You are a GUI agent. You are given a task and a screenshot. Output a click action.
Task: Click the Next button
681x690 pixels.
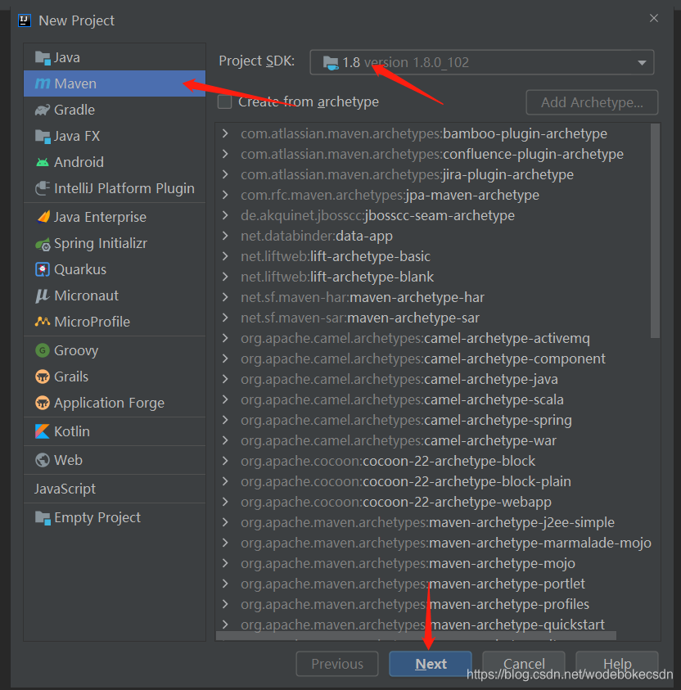[431, 664]
